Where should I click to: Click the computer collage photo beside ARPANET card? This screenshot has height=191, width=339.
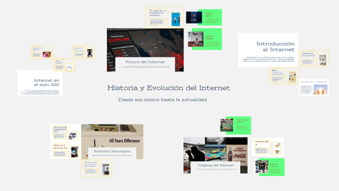coord(262,167)
